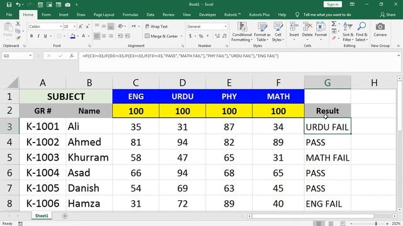Apply percent style number format

click(201, 36)
